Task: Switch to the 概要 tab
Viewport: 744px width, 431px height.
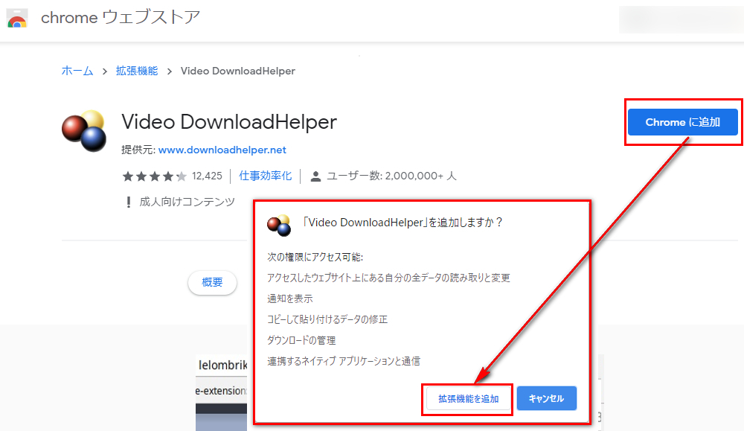Action: coord(212,283)
